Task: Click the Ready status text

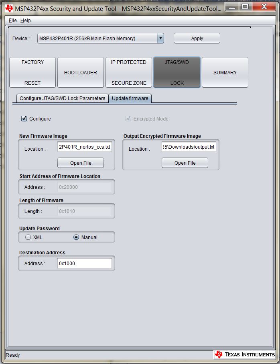Action: [x=13, y=355]
